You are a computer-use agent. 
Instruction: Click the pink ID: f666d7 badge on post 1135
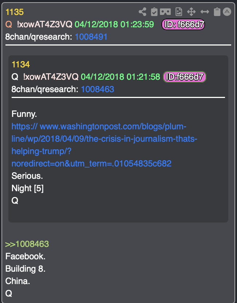point(183,24)
